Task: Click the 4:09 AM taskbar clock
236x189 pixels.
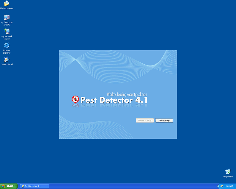Action: tap(229, 186)
